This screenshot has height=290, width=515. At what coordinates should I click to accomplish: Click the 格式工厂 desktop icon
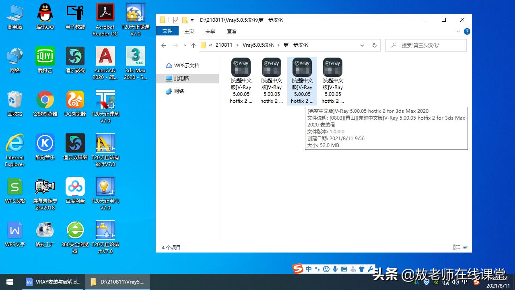click(x=45, y=234)
